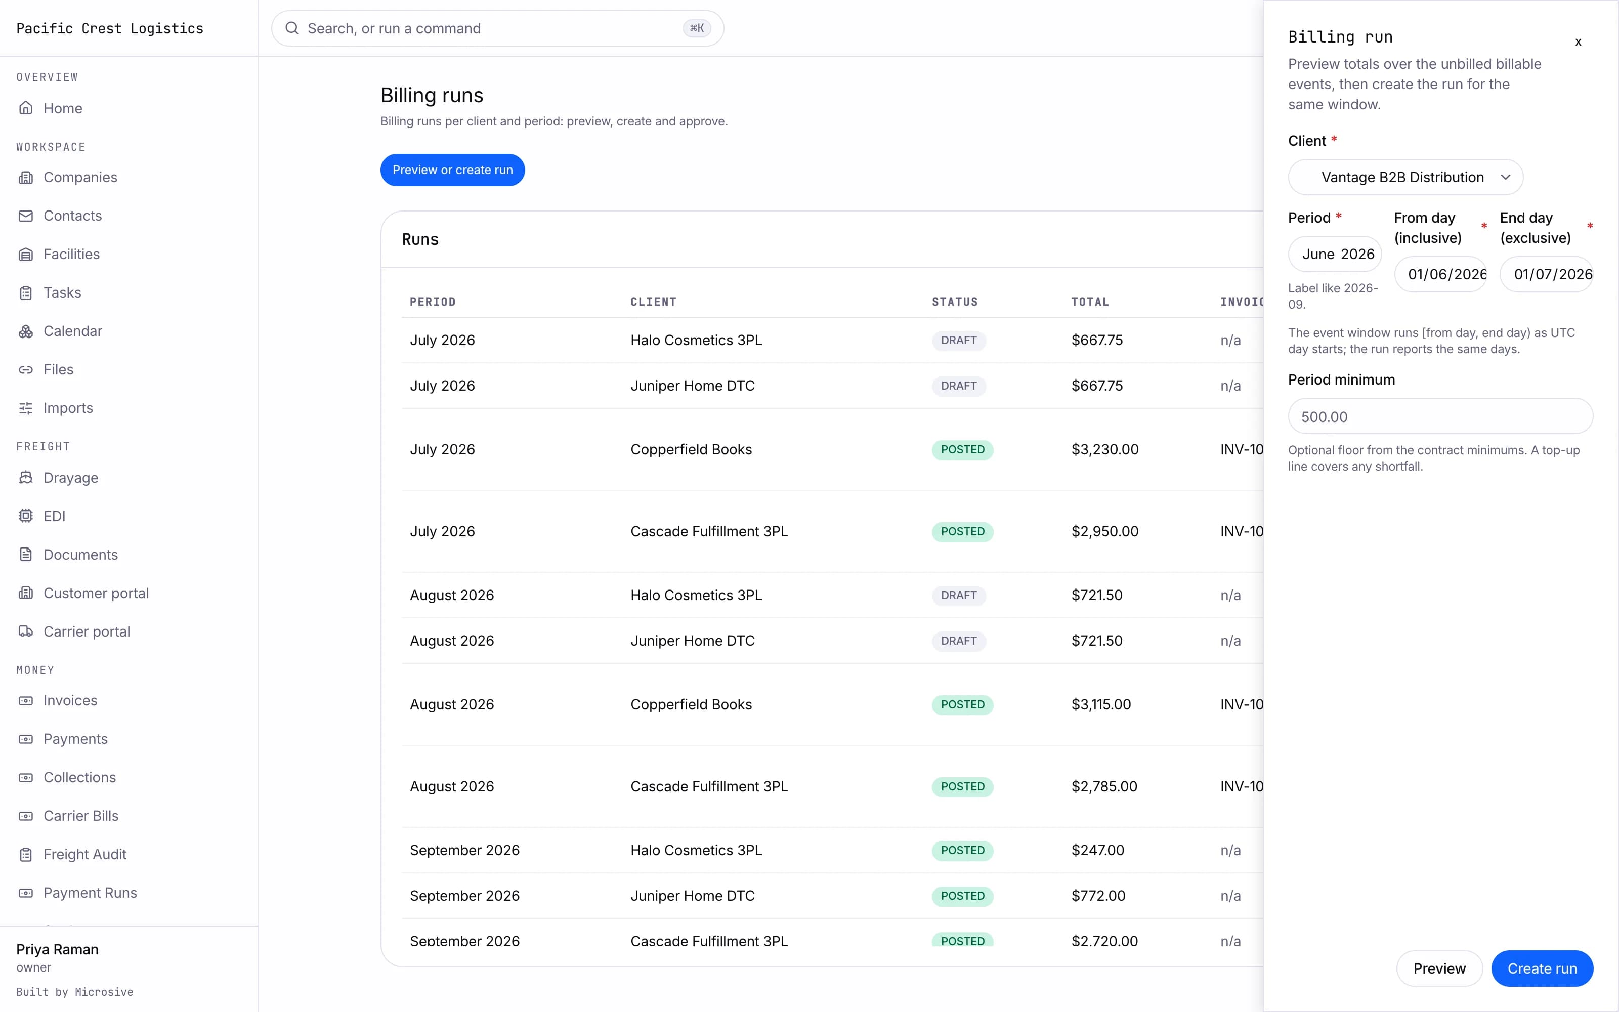Open the Period month picker June 2026
This screenshot has height=1012, width=1619.
point(1335,255)
